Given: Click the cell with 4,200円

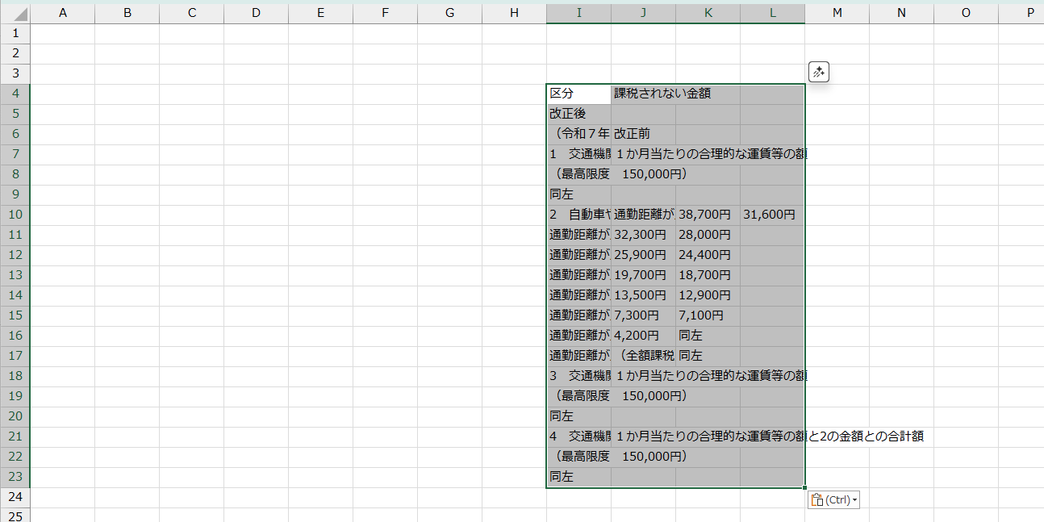Looking at the screenshot, I should click(x=643, y=336).
